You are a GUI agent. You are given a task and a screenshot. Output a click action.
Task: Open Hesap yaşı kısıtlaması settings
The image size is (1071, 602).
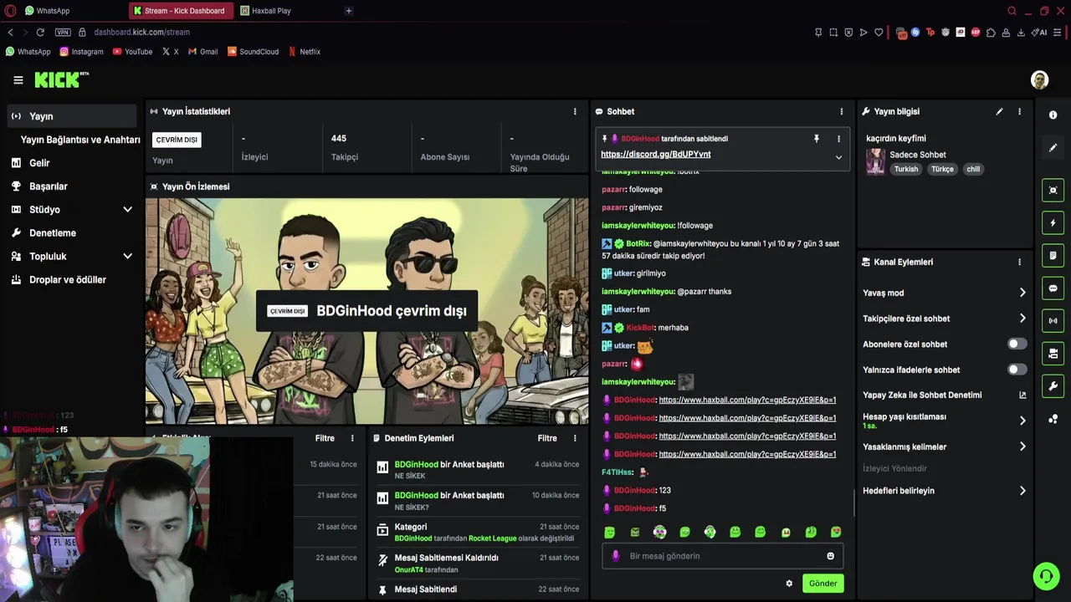point(944,421)
